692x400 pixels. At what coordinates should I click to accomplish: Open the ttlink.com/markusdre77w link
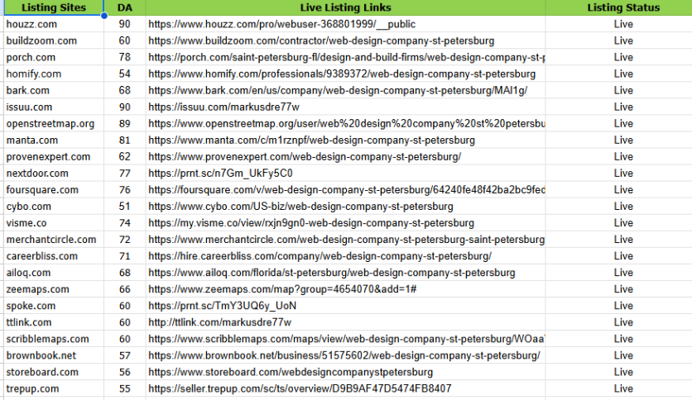[220, 322]
